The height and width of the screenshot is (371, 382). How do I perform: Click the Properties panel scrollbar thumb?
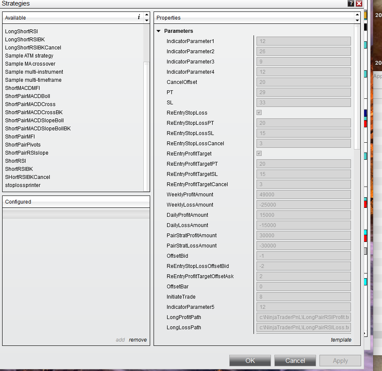357,87
